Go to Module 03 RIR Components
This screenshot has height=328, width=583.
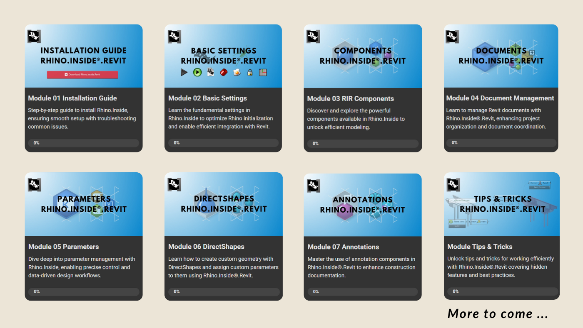tap(350, 99)
